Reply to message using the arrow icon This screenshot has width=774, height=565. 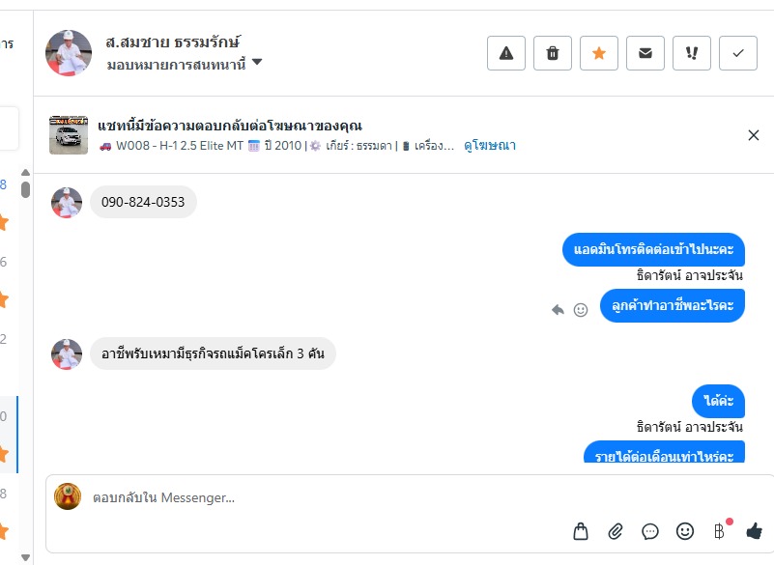[558, 310]
